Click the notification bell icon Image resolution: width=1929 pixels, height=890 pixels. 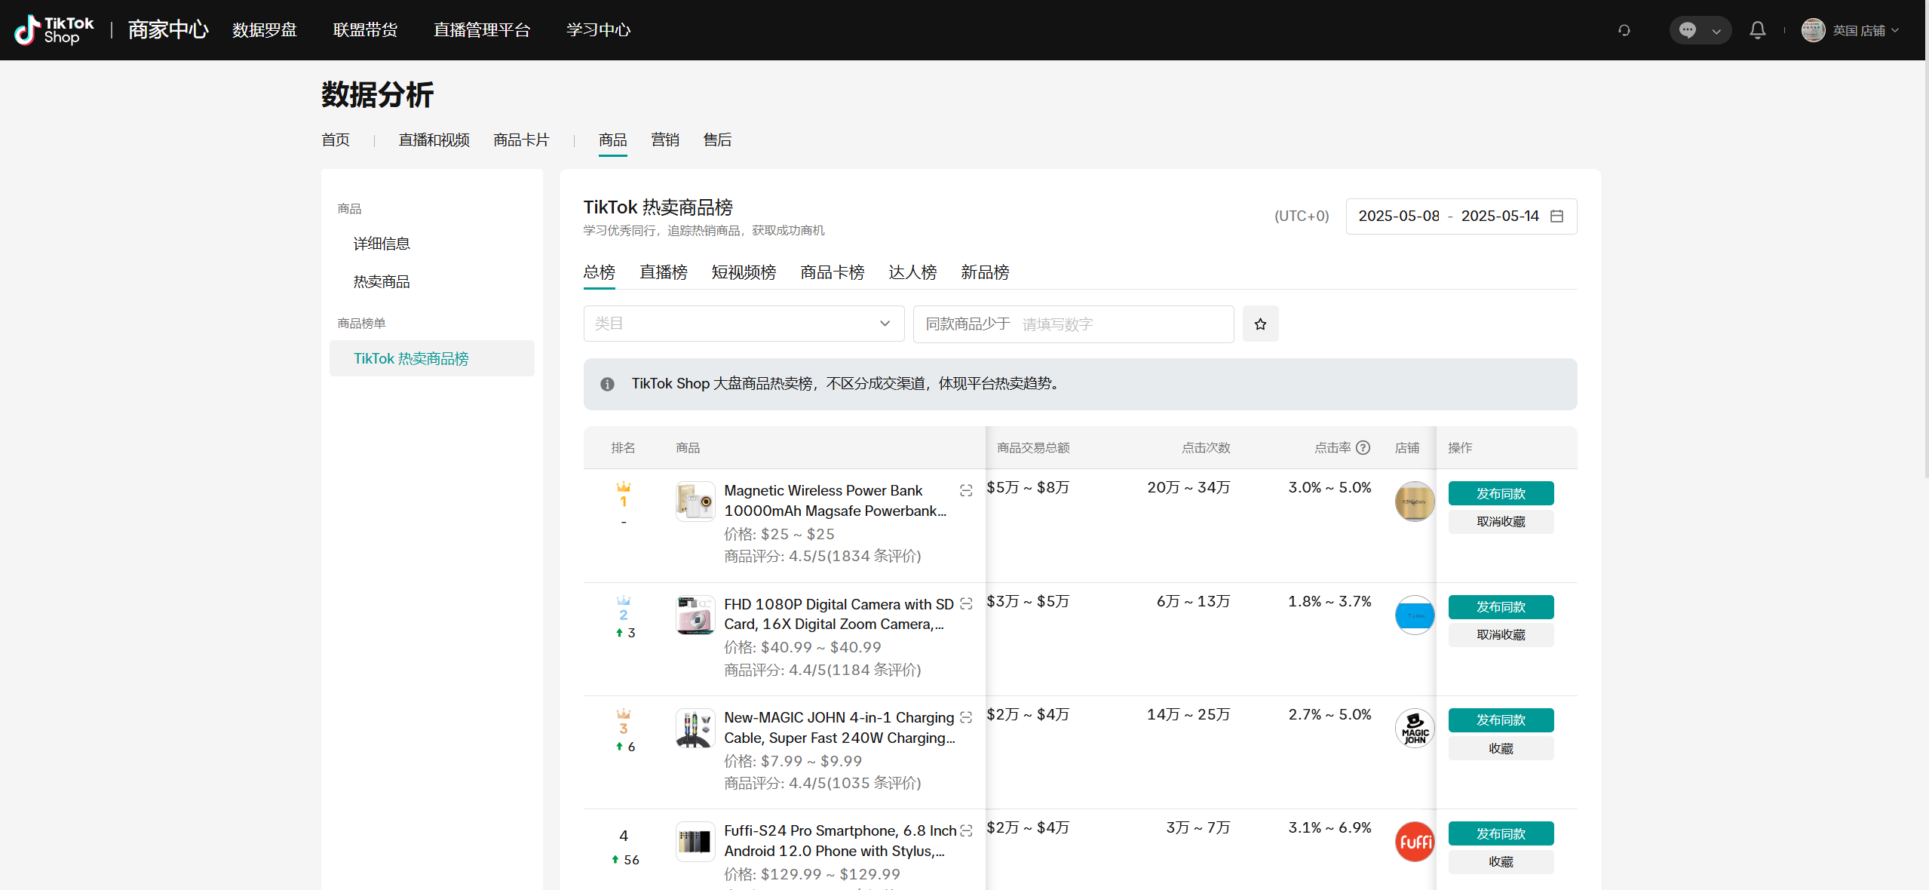[1757, 30]
